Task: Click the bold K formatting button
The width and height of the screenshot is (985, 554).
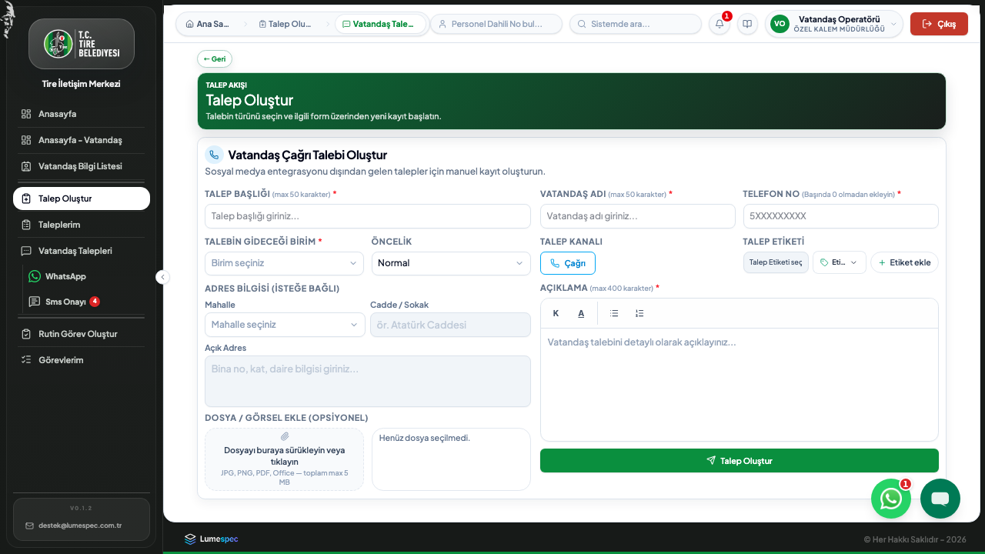Action: (x=556, y=313)
